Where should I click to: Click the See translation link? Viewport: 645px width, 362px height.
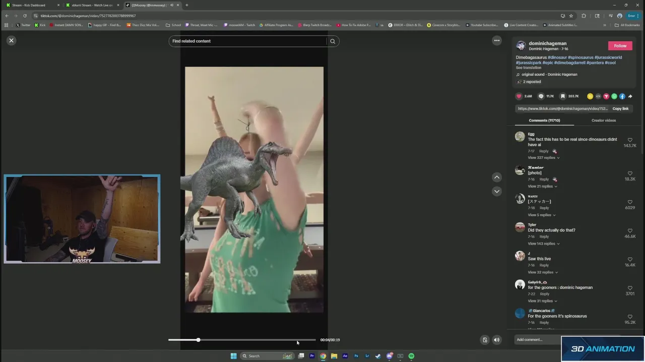(528, 68)
